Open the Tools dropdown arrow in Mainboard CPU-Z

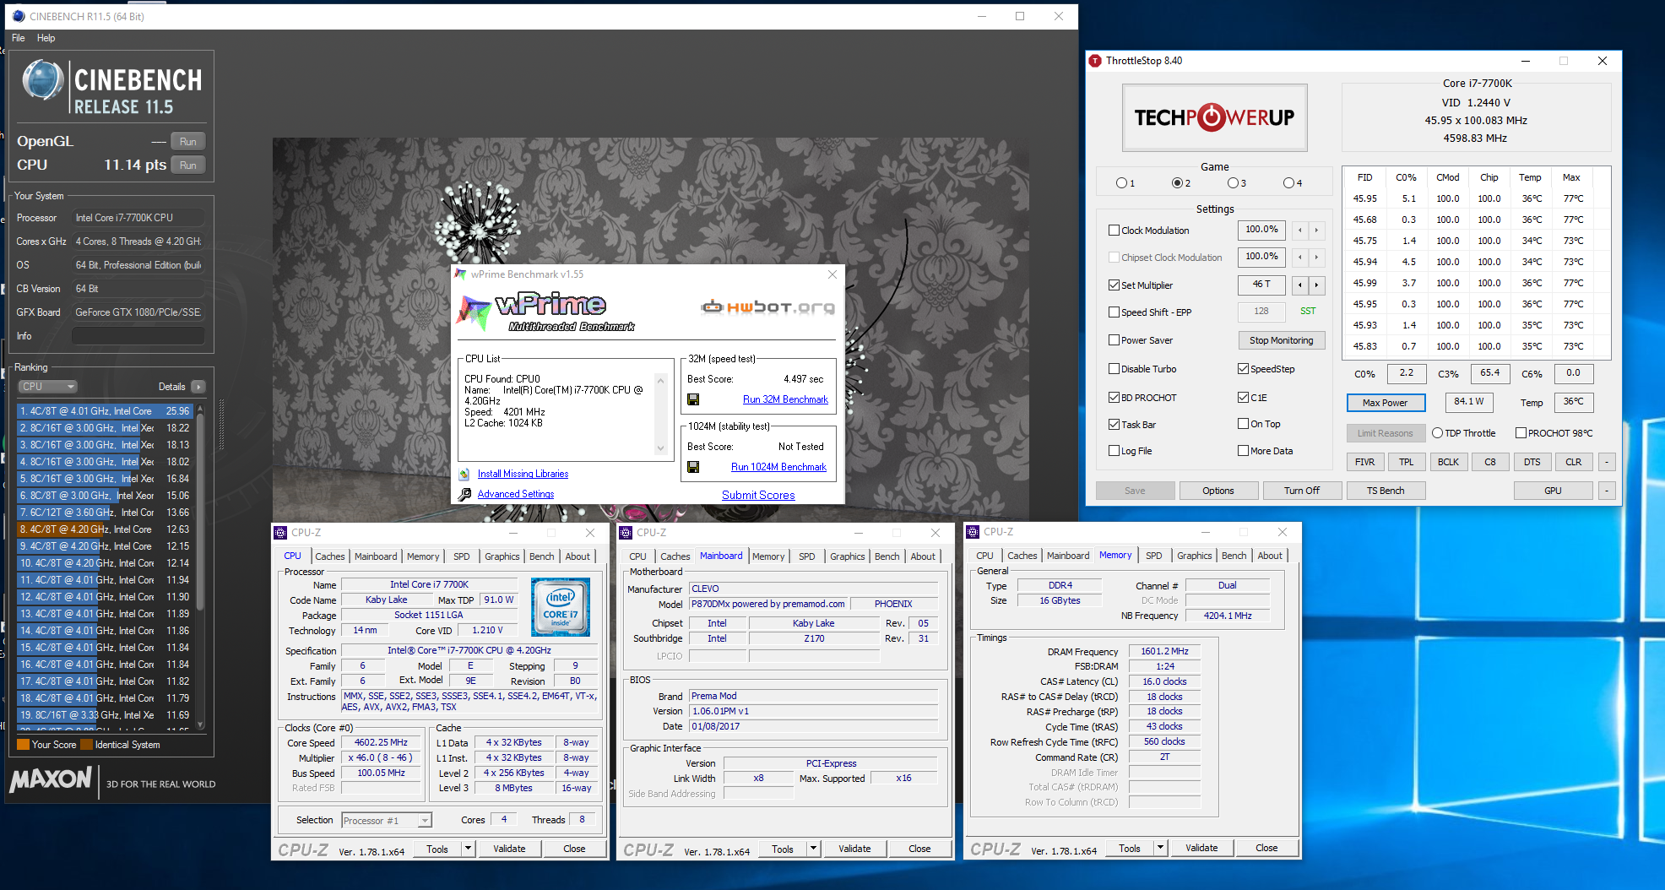coord(813,849)
